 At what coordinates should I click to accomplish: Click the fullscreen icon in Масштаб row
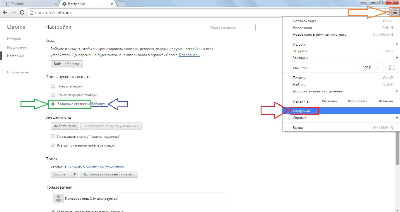pos(392,68)
